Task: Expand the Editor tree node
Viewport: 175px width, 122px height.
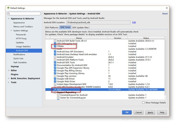Action: (9, 70)
